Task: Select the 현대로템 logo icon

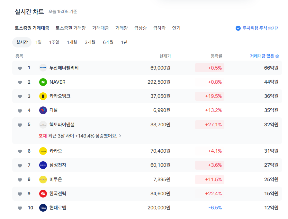Action: point(43,208)
